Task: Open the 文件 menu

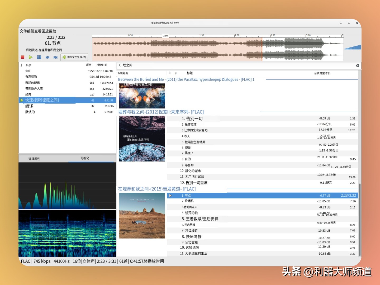Action: (23, 31)
